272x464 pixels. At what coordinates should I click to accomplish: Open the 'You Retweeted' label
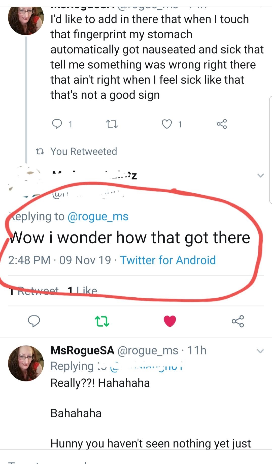point(84,151)
